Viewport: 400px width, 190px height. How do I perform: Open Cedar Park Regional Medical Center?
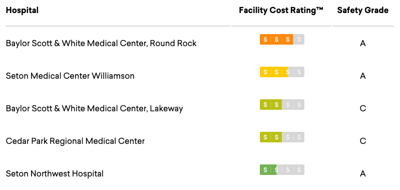click(75, 141)
